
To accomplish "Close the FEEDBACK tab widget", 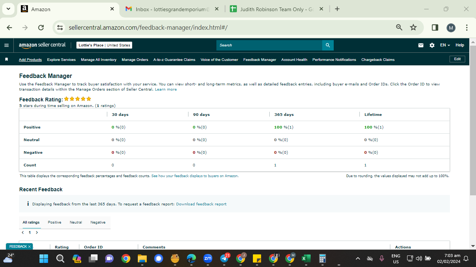I will point(29,247).
